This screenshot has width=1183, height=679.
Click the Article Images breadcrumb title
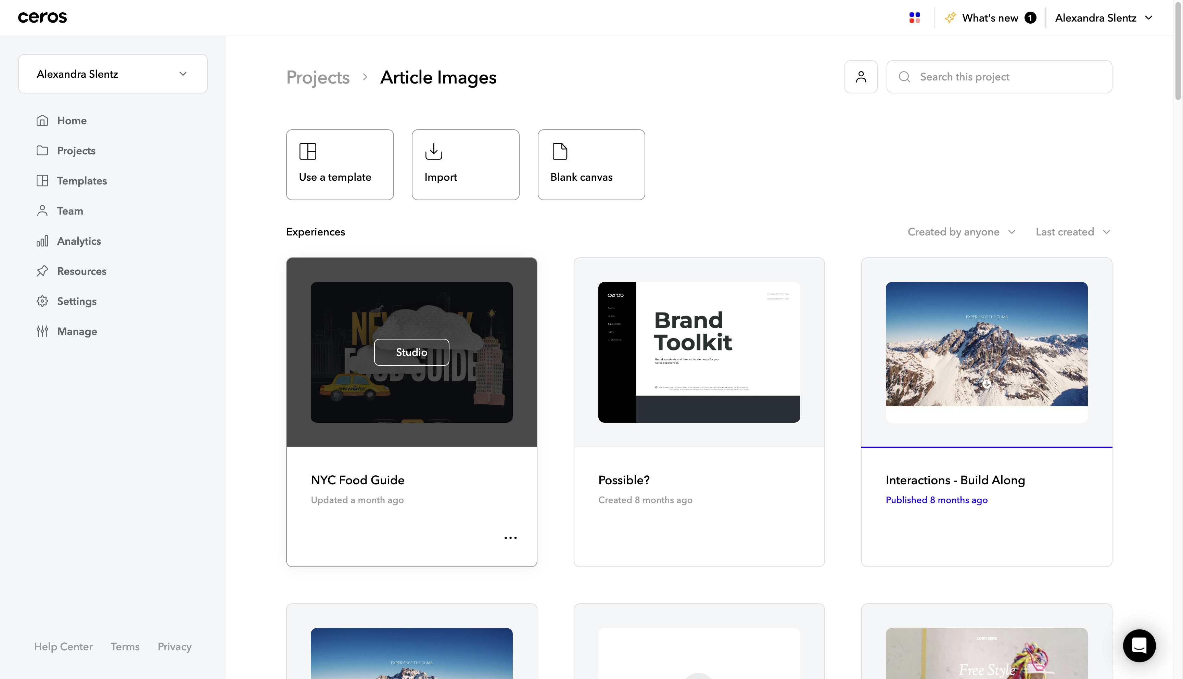pyautogui.click(x=438, y=77)
